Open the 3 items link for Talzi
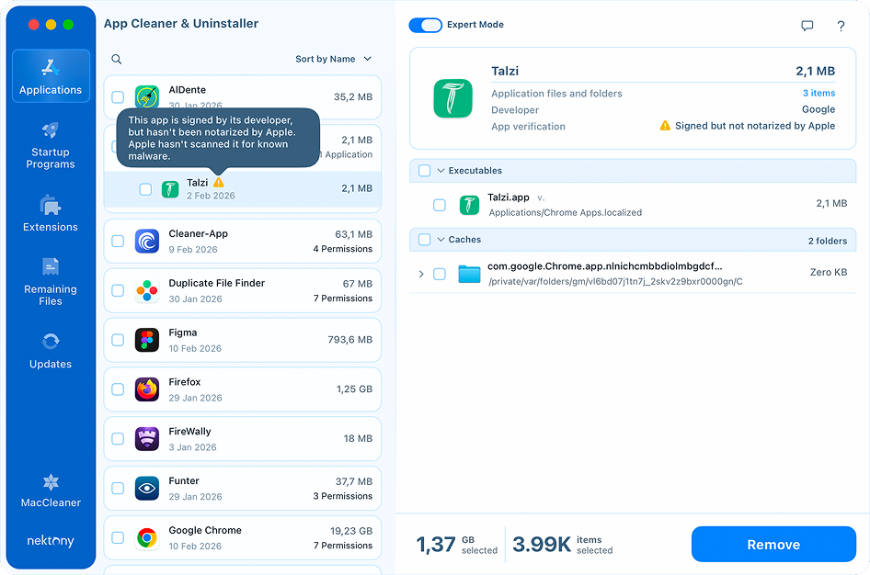The image size is (870, 575). tap(819, 93)
